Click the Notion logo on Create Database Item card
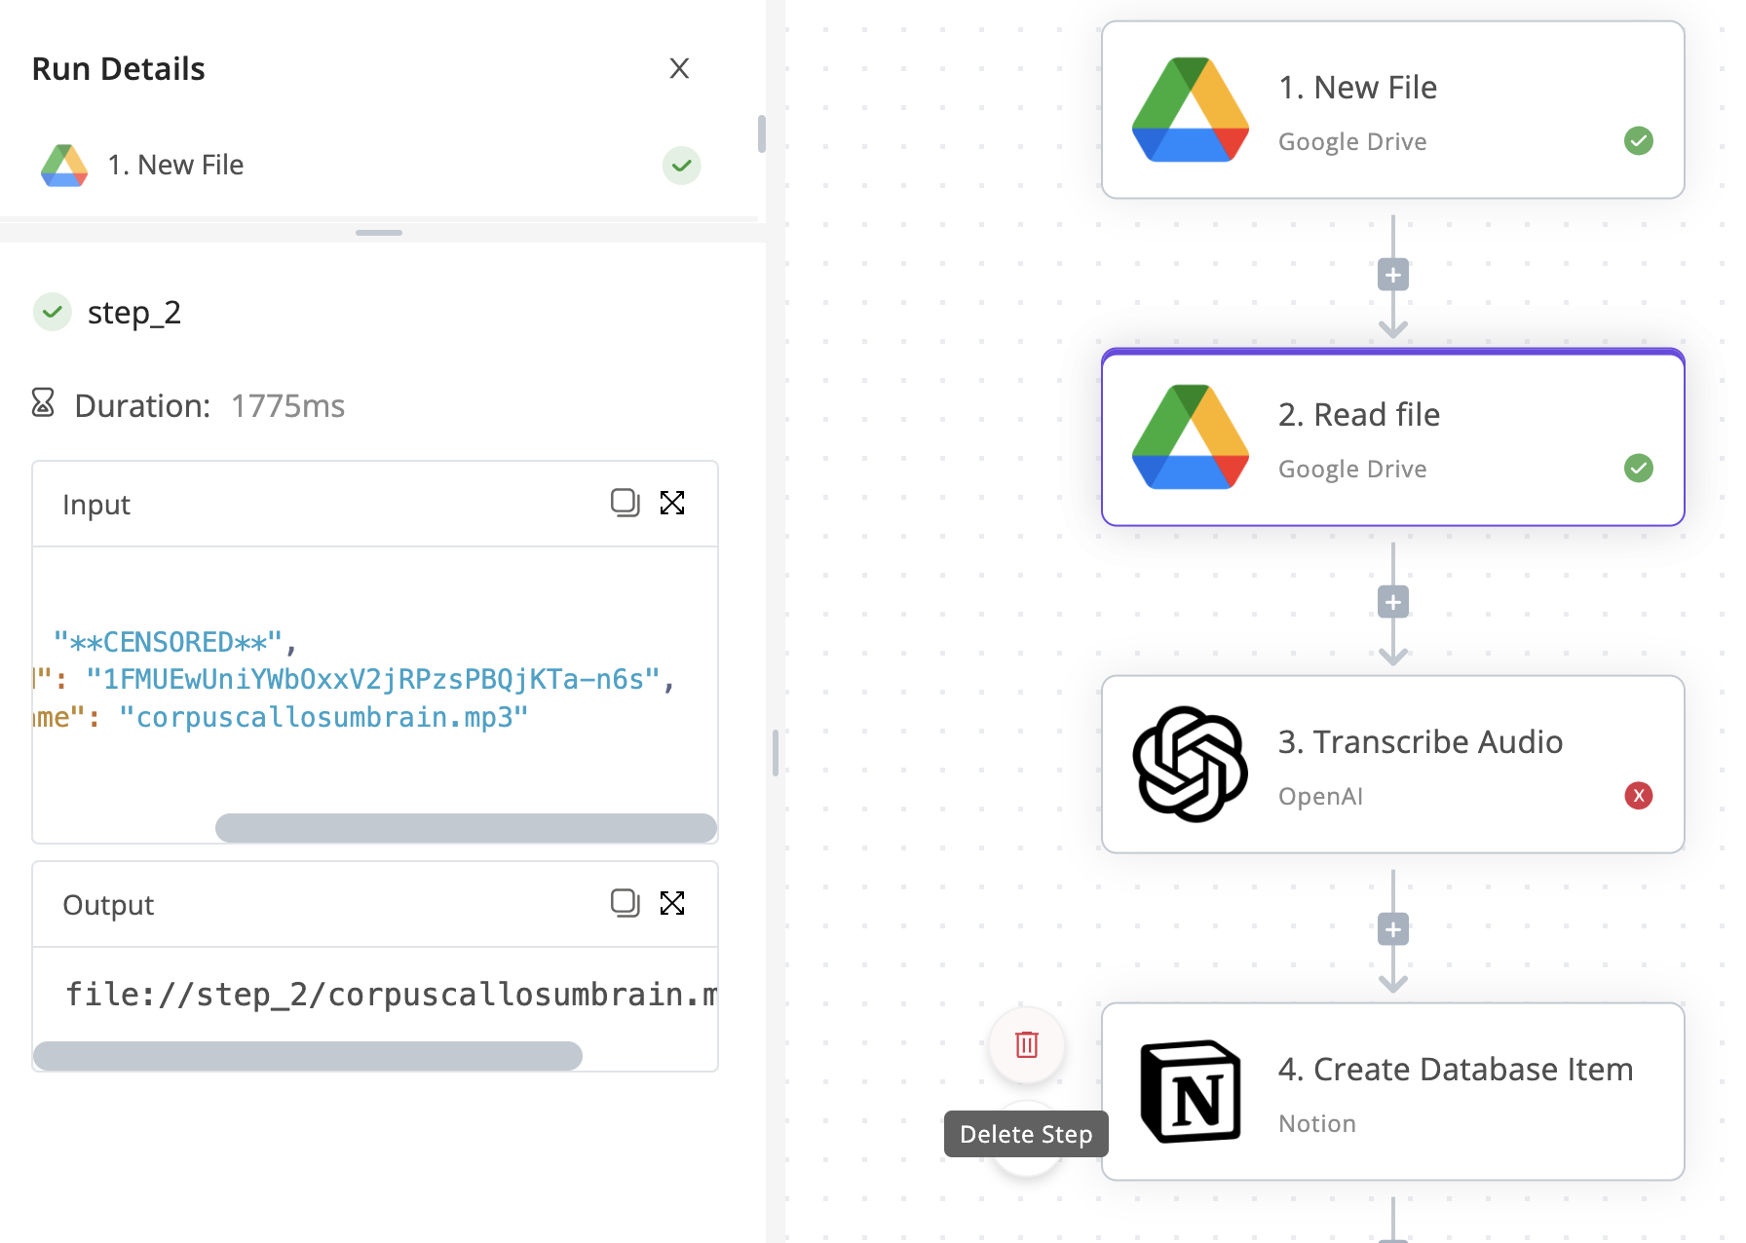 click(1191, 1091)
